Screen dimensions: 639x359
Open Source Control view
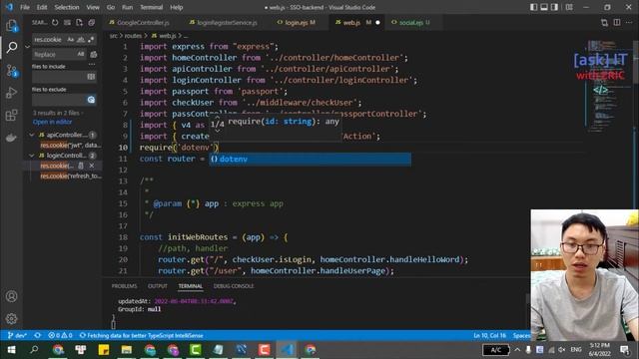pos(11,71)
